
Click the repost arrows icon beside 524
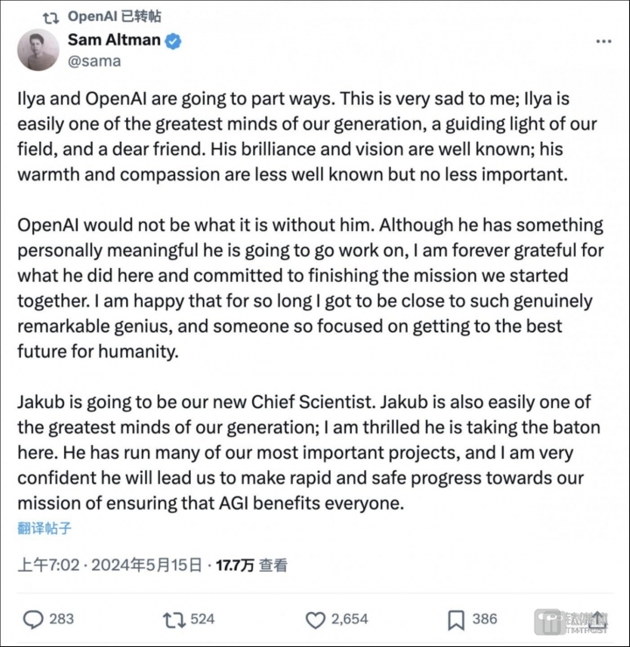(x=174, y=619)
